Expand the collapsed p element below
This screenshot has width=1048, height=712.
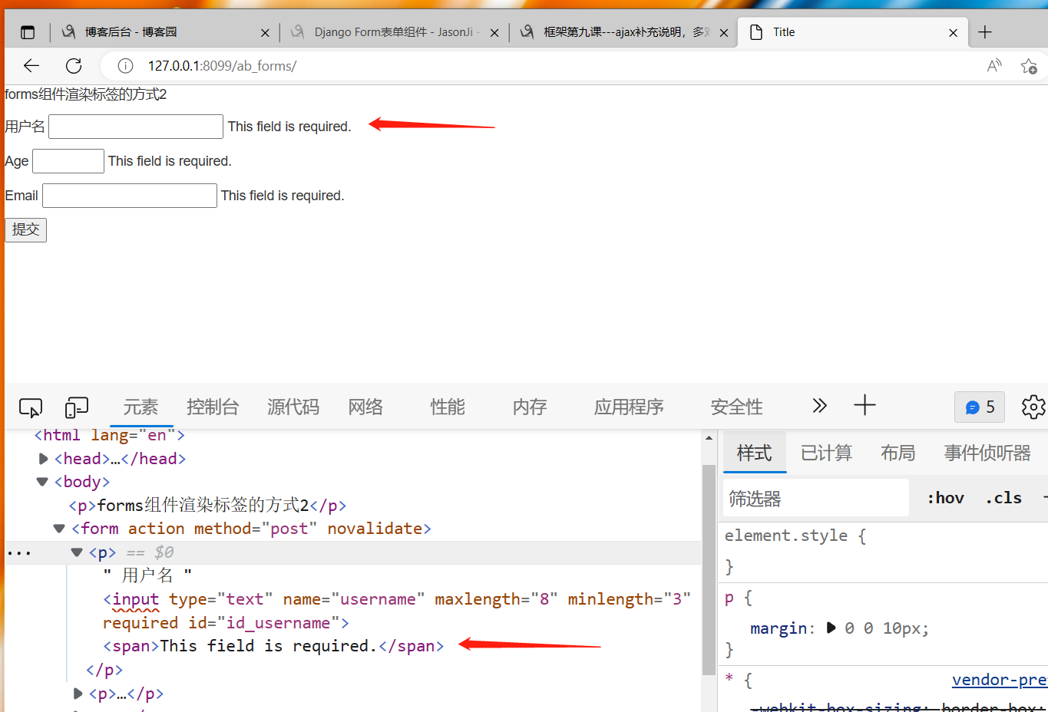click(x=78, y=694)
